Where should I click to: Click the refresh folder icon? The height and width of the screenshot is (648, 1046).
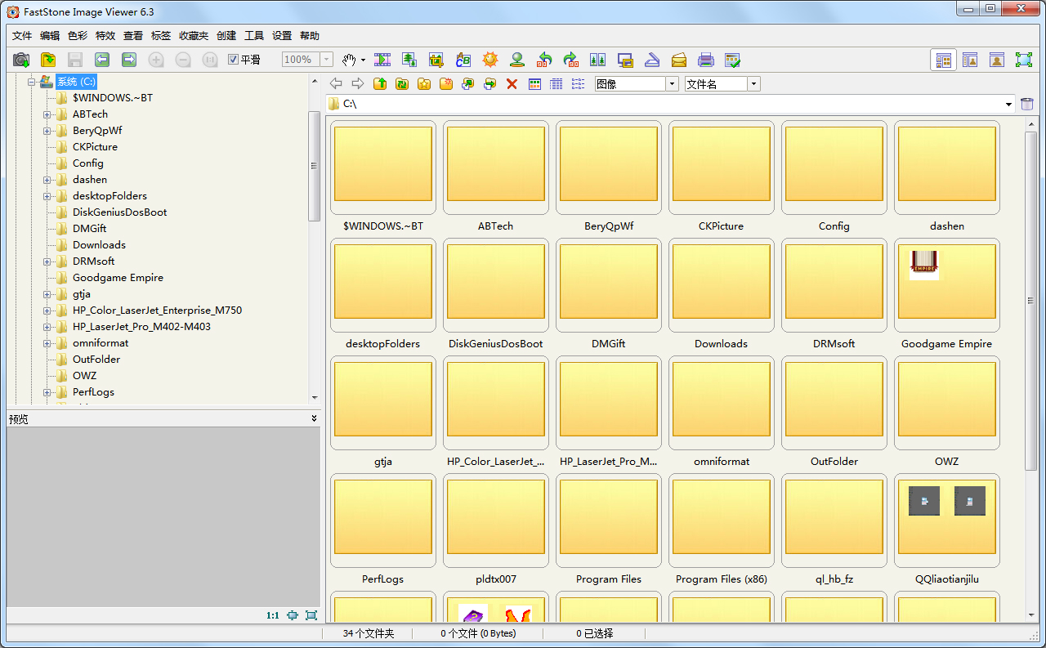pyautogui.click(x=402, y=83)
